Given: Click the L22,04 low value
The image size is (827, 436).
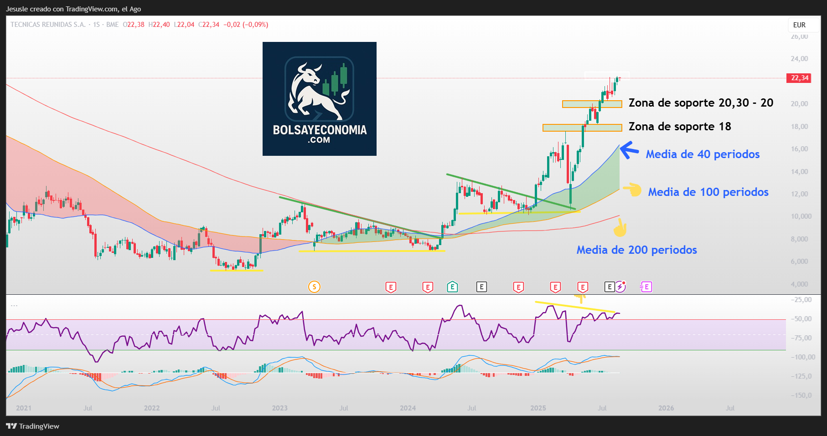Looking at the screenshot, I should point(184,25).
